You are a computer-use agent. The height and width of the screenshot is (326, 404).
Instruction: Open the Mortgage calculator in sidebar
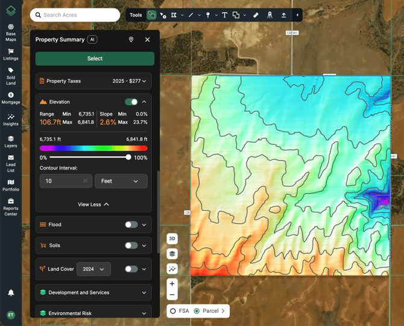tap(11, 98)
